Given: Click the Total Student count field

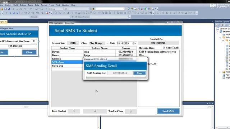Looking at the screenshot, I should tap(74, 111).
